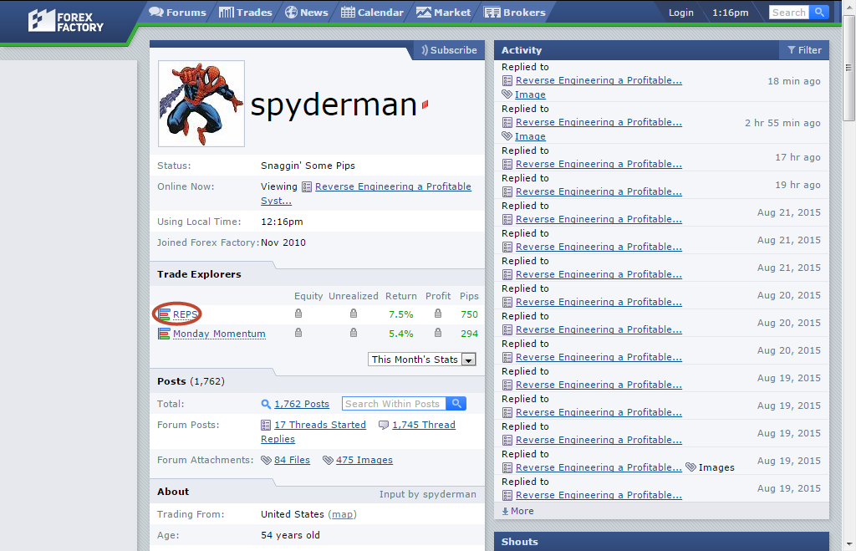
Task: Open the This Month's Stats dropdown
Action: coord(422,360)
